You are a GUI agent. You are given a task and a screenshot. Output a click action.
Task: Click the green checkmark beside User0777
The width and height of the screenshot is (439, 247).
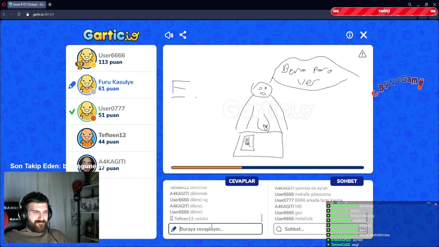pos(72,112)
